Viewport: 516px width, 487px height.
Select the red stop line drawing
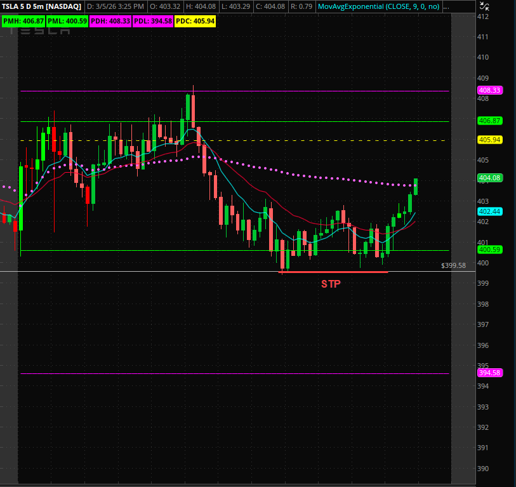coord(333,272)
